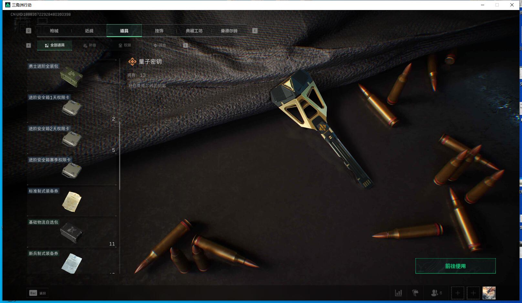Select the 进阶安全箱1天权限卡 item
The height and width of the screenshot is (303, 522).
pyautogui.click(x=72, y=107)
